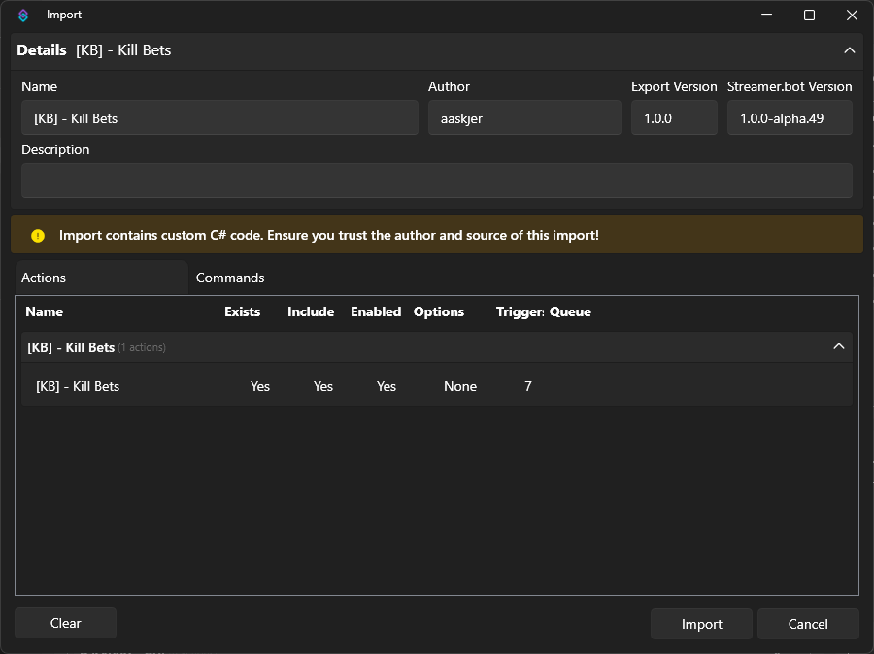Maximize the Import window
874x654 pixels.
[x=809, y=16]
